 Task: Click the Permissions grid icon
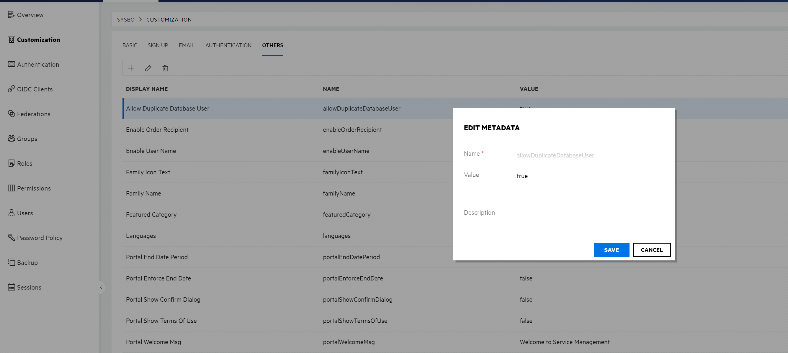tap(11, 188)
